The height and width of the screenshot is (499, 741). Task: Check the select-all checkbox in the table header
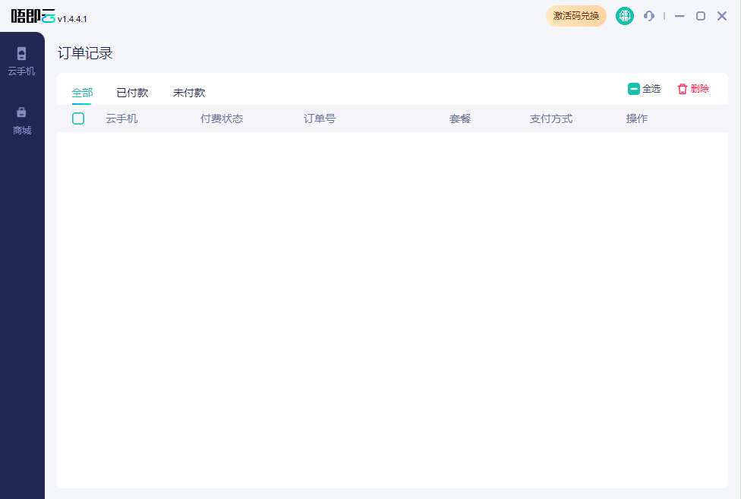(x=78, y=118)
